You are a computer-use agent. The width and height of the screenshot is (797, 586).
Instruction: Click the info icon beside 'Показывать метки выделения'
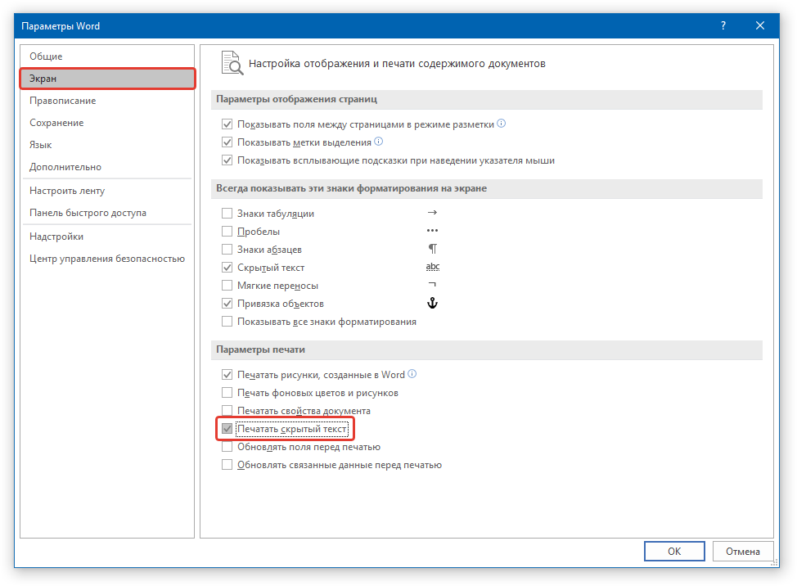[379, 142]
